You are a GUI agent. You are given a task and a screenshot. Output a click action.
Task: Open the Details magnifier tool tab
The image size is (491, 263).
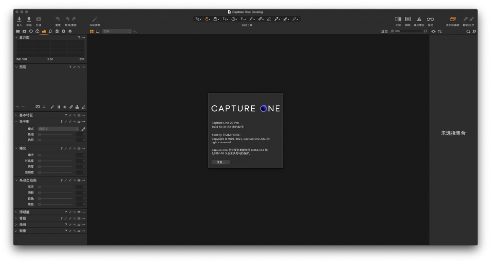[x=50, y=31]
